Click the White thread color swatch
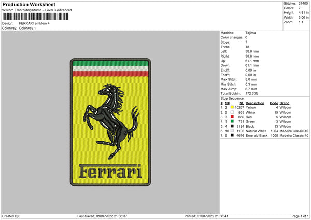This screenshot has width=311, height=220. pyautogui.click(x=232, y=112)
